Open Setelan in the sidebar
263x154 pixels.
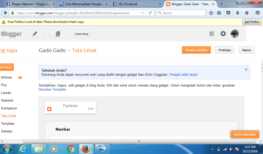pos(6,131)
